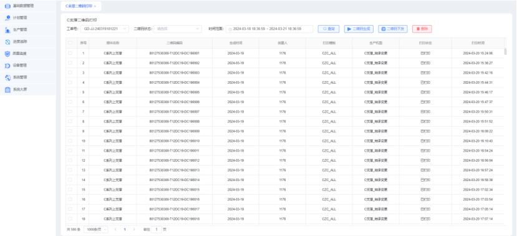Click code 80127530300-T12DC19-DC190008
517x236 pixels.
coord(175,122)
